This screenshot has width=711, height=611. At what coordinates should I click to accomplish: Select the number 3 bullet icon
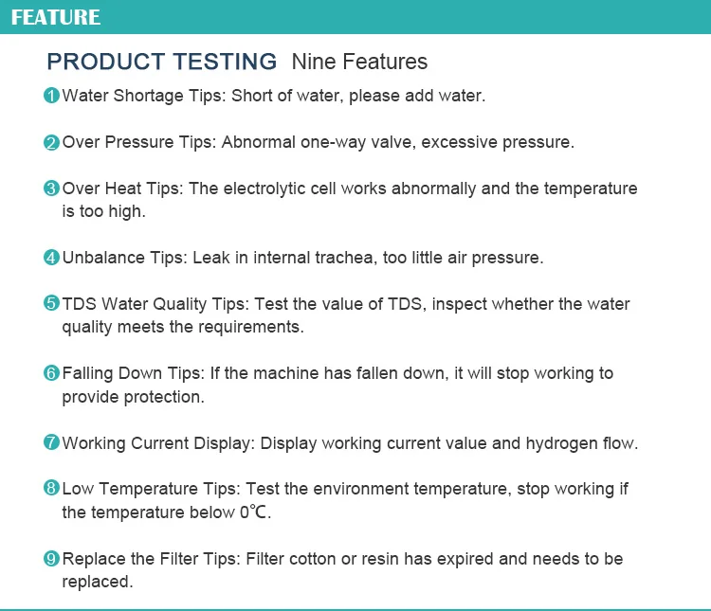[51, 189]
